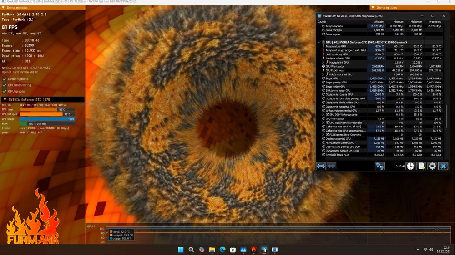Close HWiNFO sensors with blue X button

443,166
